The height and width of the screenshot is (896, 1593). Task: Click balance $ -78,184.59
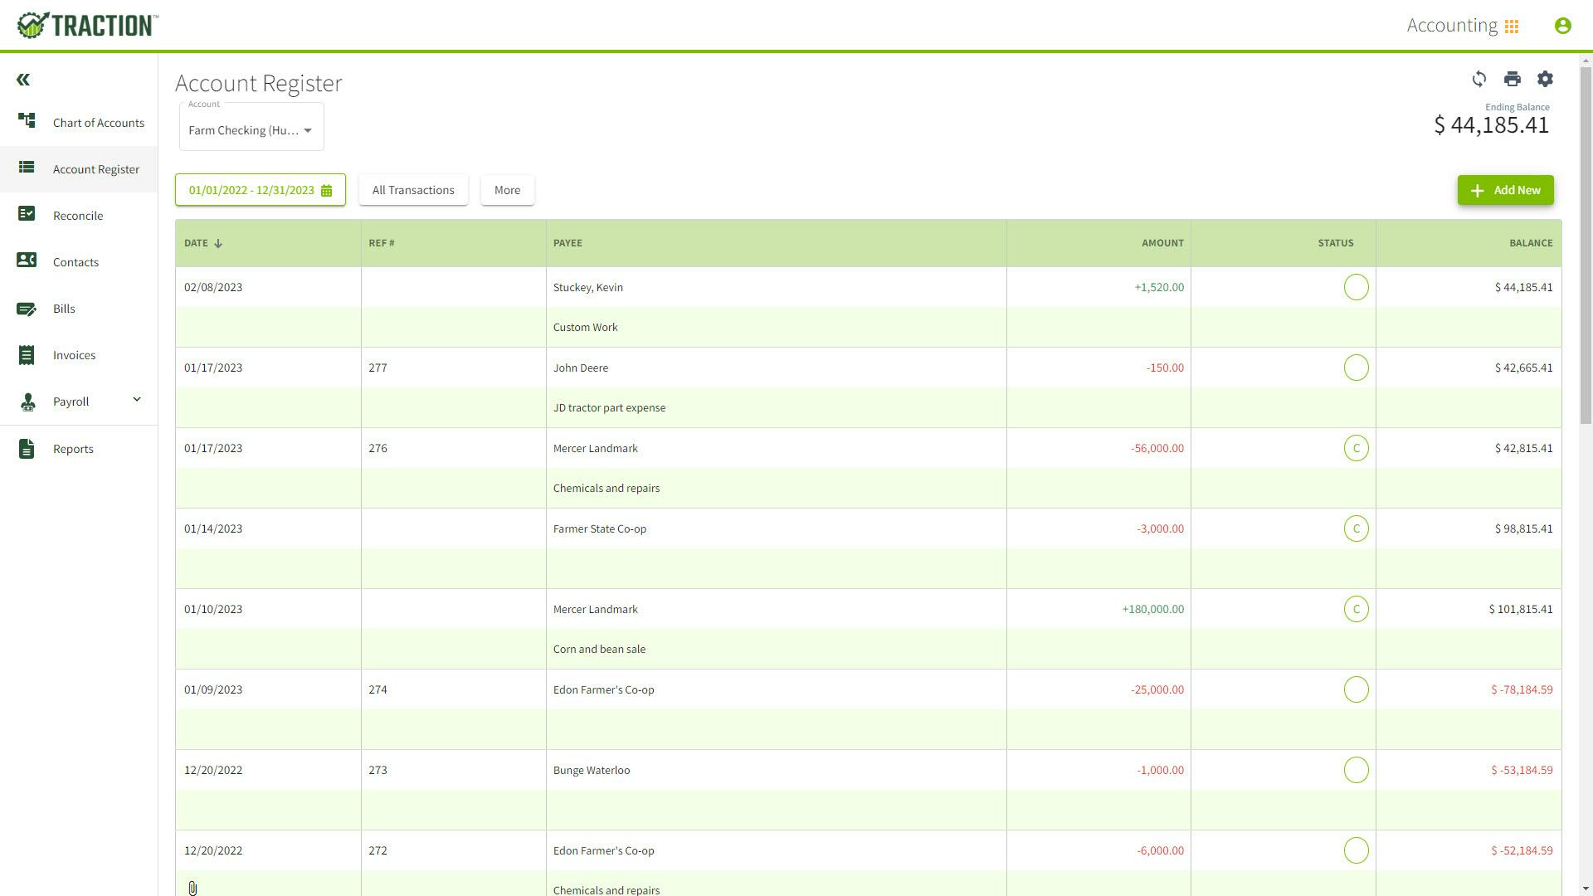(1522, 689)
